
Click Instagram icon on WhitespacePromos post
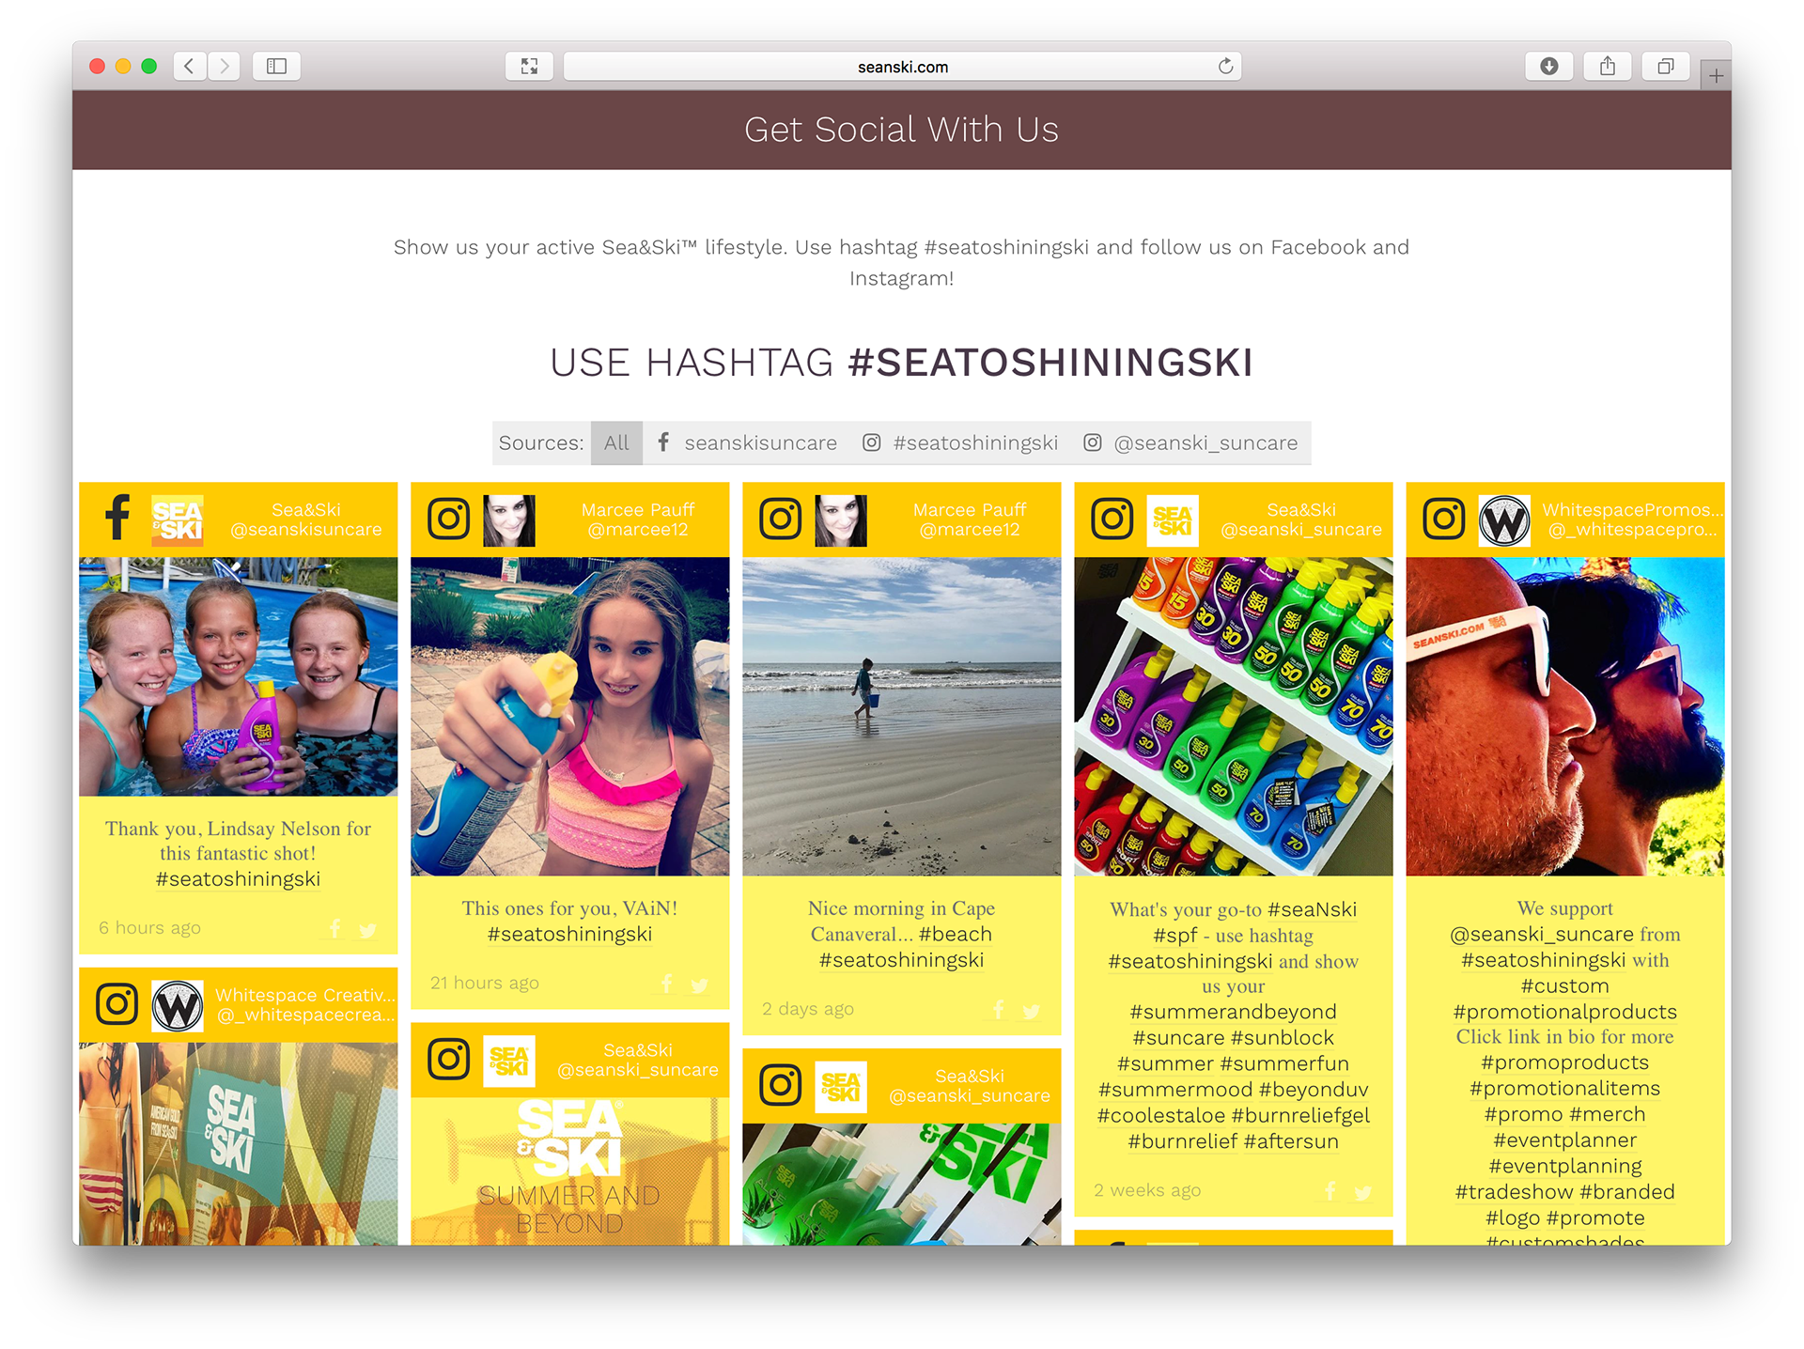(1443, 519)
